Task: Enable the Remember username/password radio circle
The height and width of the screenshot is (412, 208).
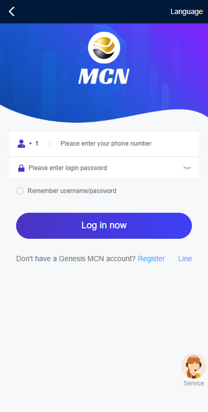Action: pyautogui.click(x=20, y=191)
